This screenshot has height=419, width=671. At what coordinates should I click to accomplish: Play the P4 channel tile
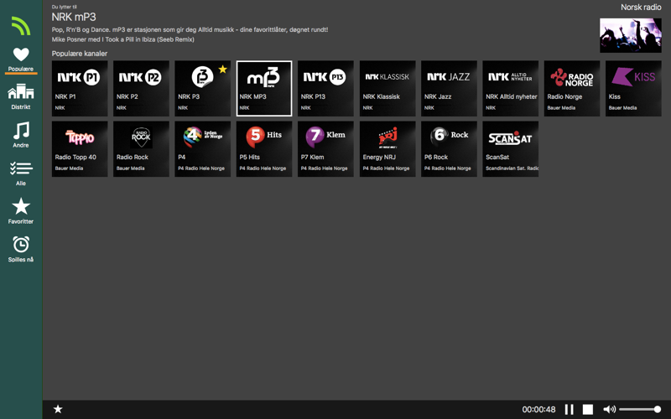[202, 149]
